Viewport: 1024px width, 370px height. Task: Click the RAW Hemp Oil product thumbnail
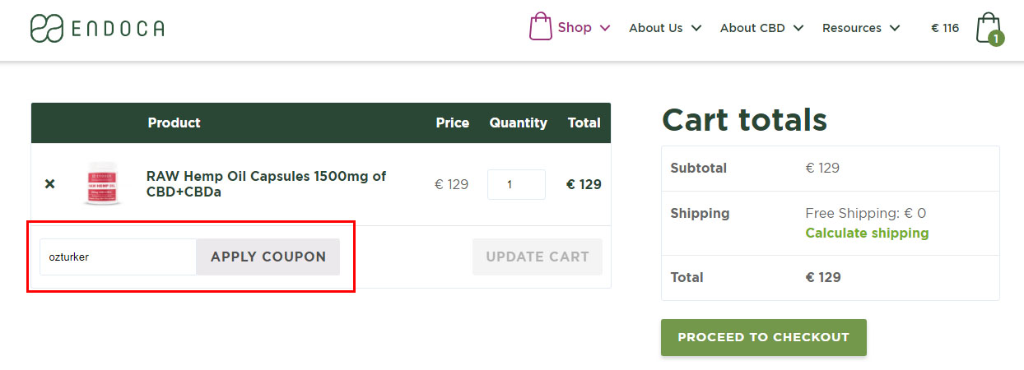pyautogui.click(x=103, y=184)
